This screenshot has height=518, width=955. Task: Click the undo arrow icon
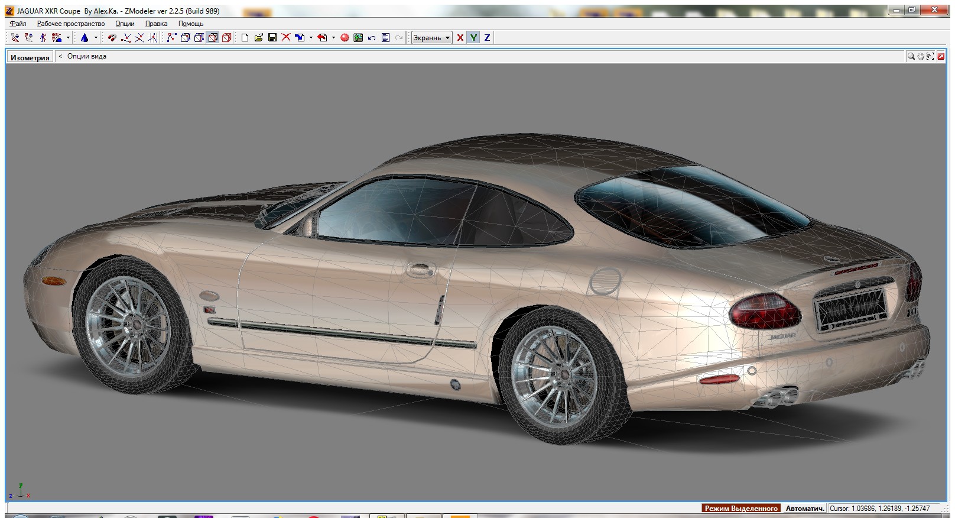(372, 38)
